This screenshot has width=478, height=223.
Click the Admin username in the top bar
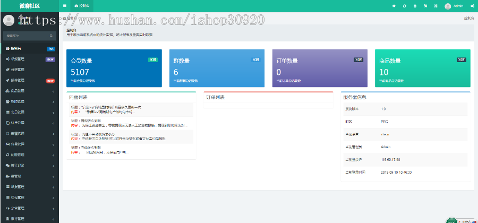pyautogui.click(x=458, y=6)
